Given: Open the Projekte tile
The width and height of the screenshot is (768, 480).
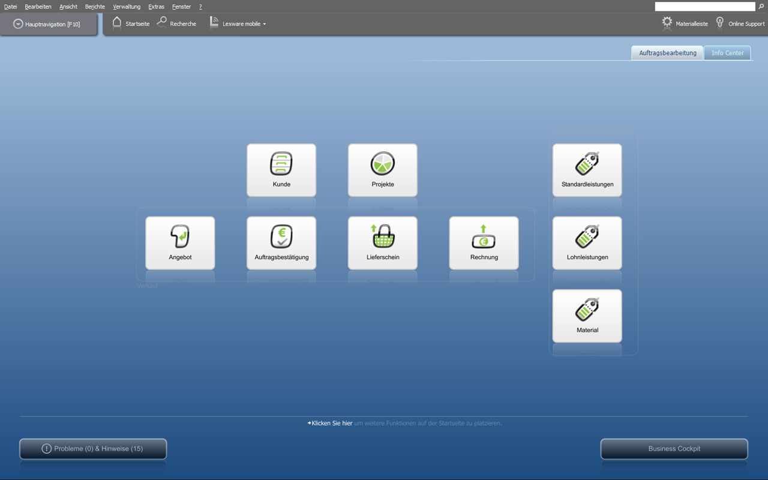Looking at the screenshot, I should [x=383, y=170].
